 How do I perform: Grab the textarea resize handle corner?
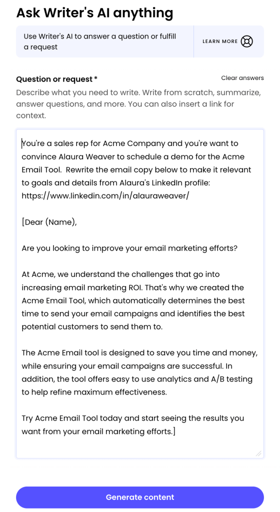[258, 453]
